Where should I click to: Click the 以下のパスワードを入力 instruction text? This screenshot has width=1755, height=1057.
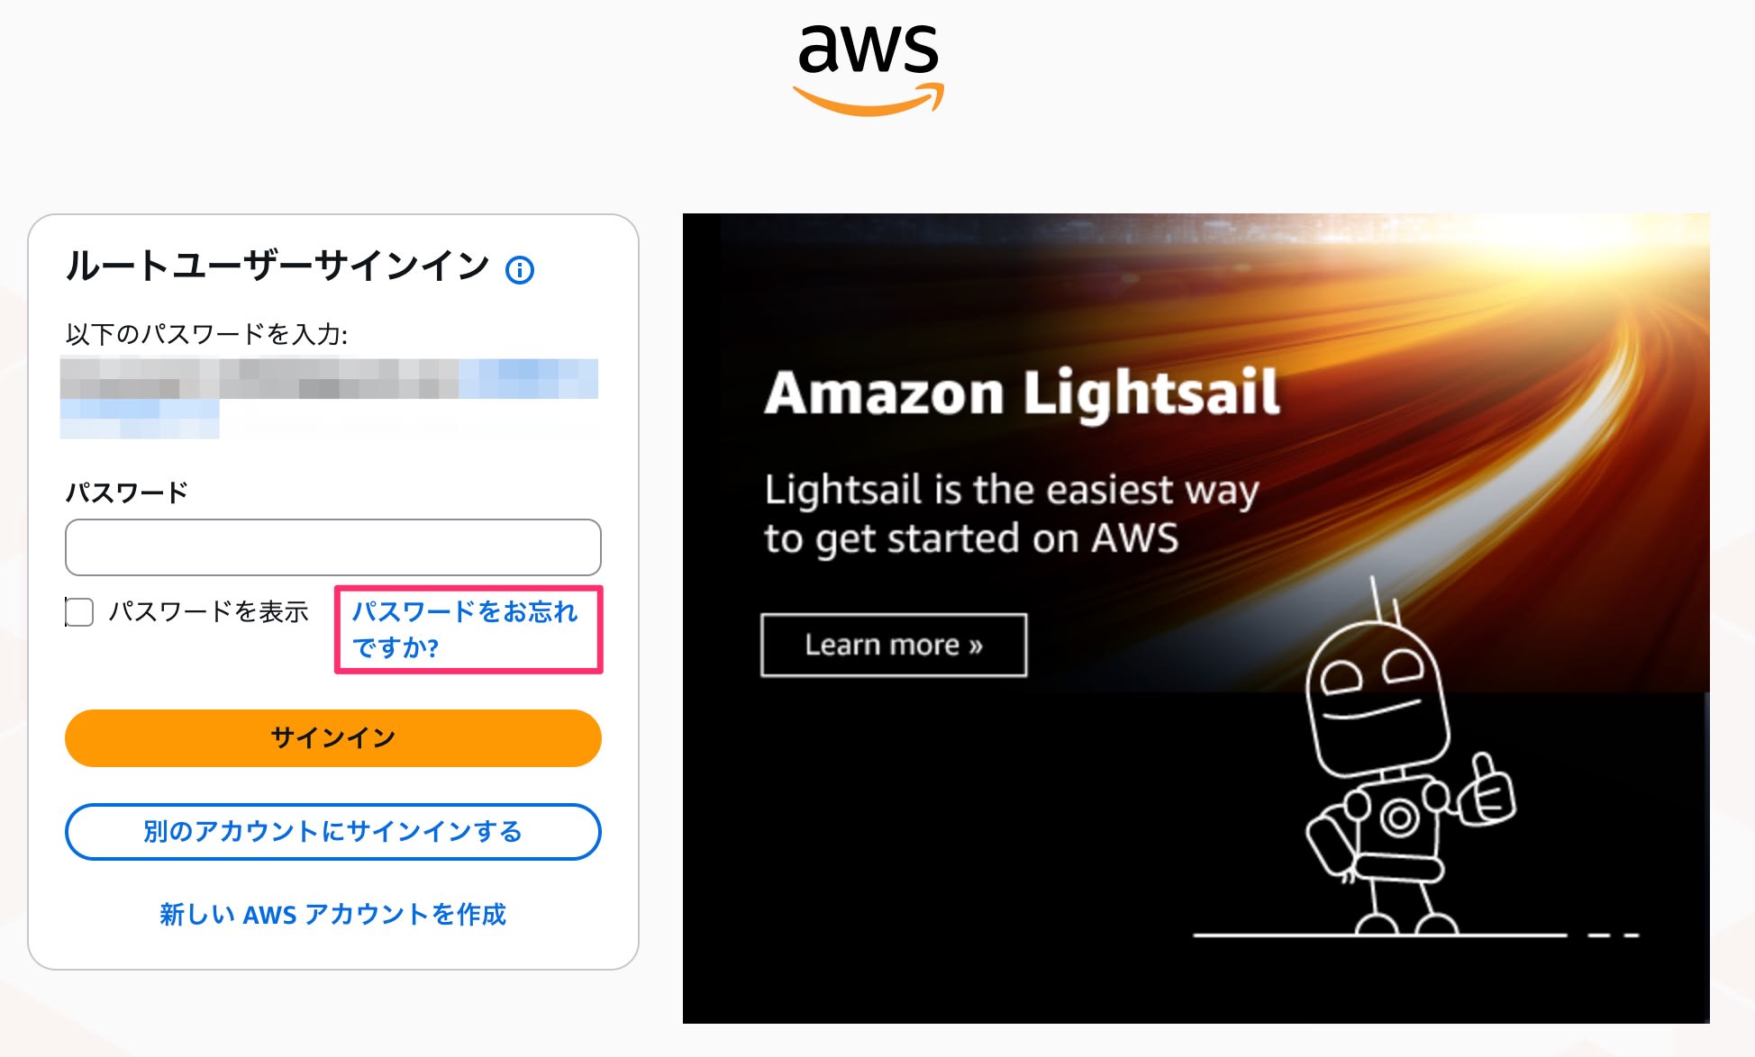coord(206,334)
